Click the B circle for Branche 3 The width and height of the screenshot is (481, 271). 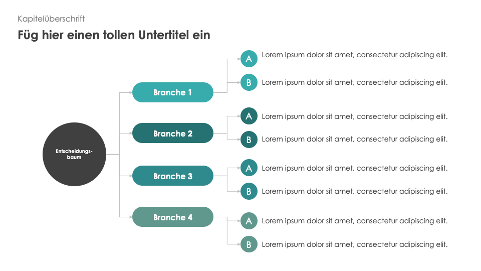click(249, 191)
